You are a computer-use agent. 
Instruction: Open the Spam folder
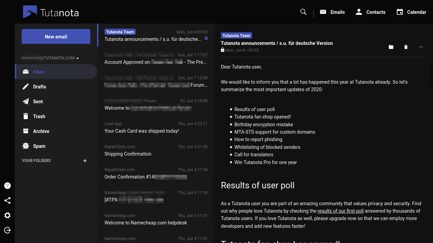[39, 146]
